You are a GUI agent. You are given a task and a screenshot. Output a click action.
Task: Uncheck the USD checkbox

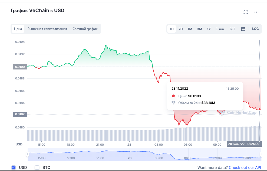coord(14,167)
